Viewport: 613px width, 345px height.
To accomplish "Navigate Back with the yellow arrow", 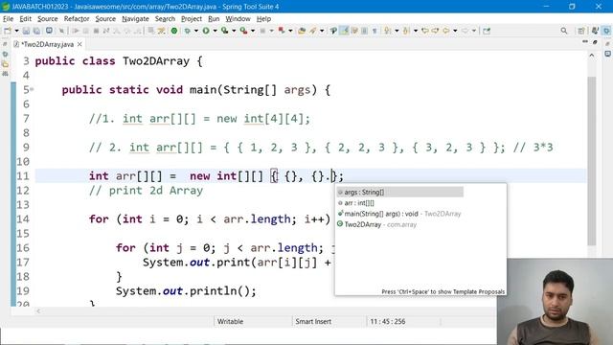I will click(x=445, y=31).
